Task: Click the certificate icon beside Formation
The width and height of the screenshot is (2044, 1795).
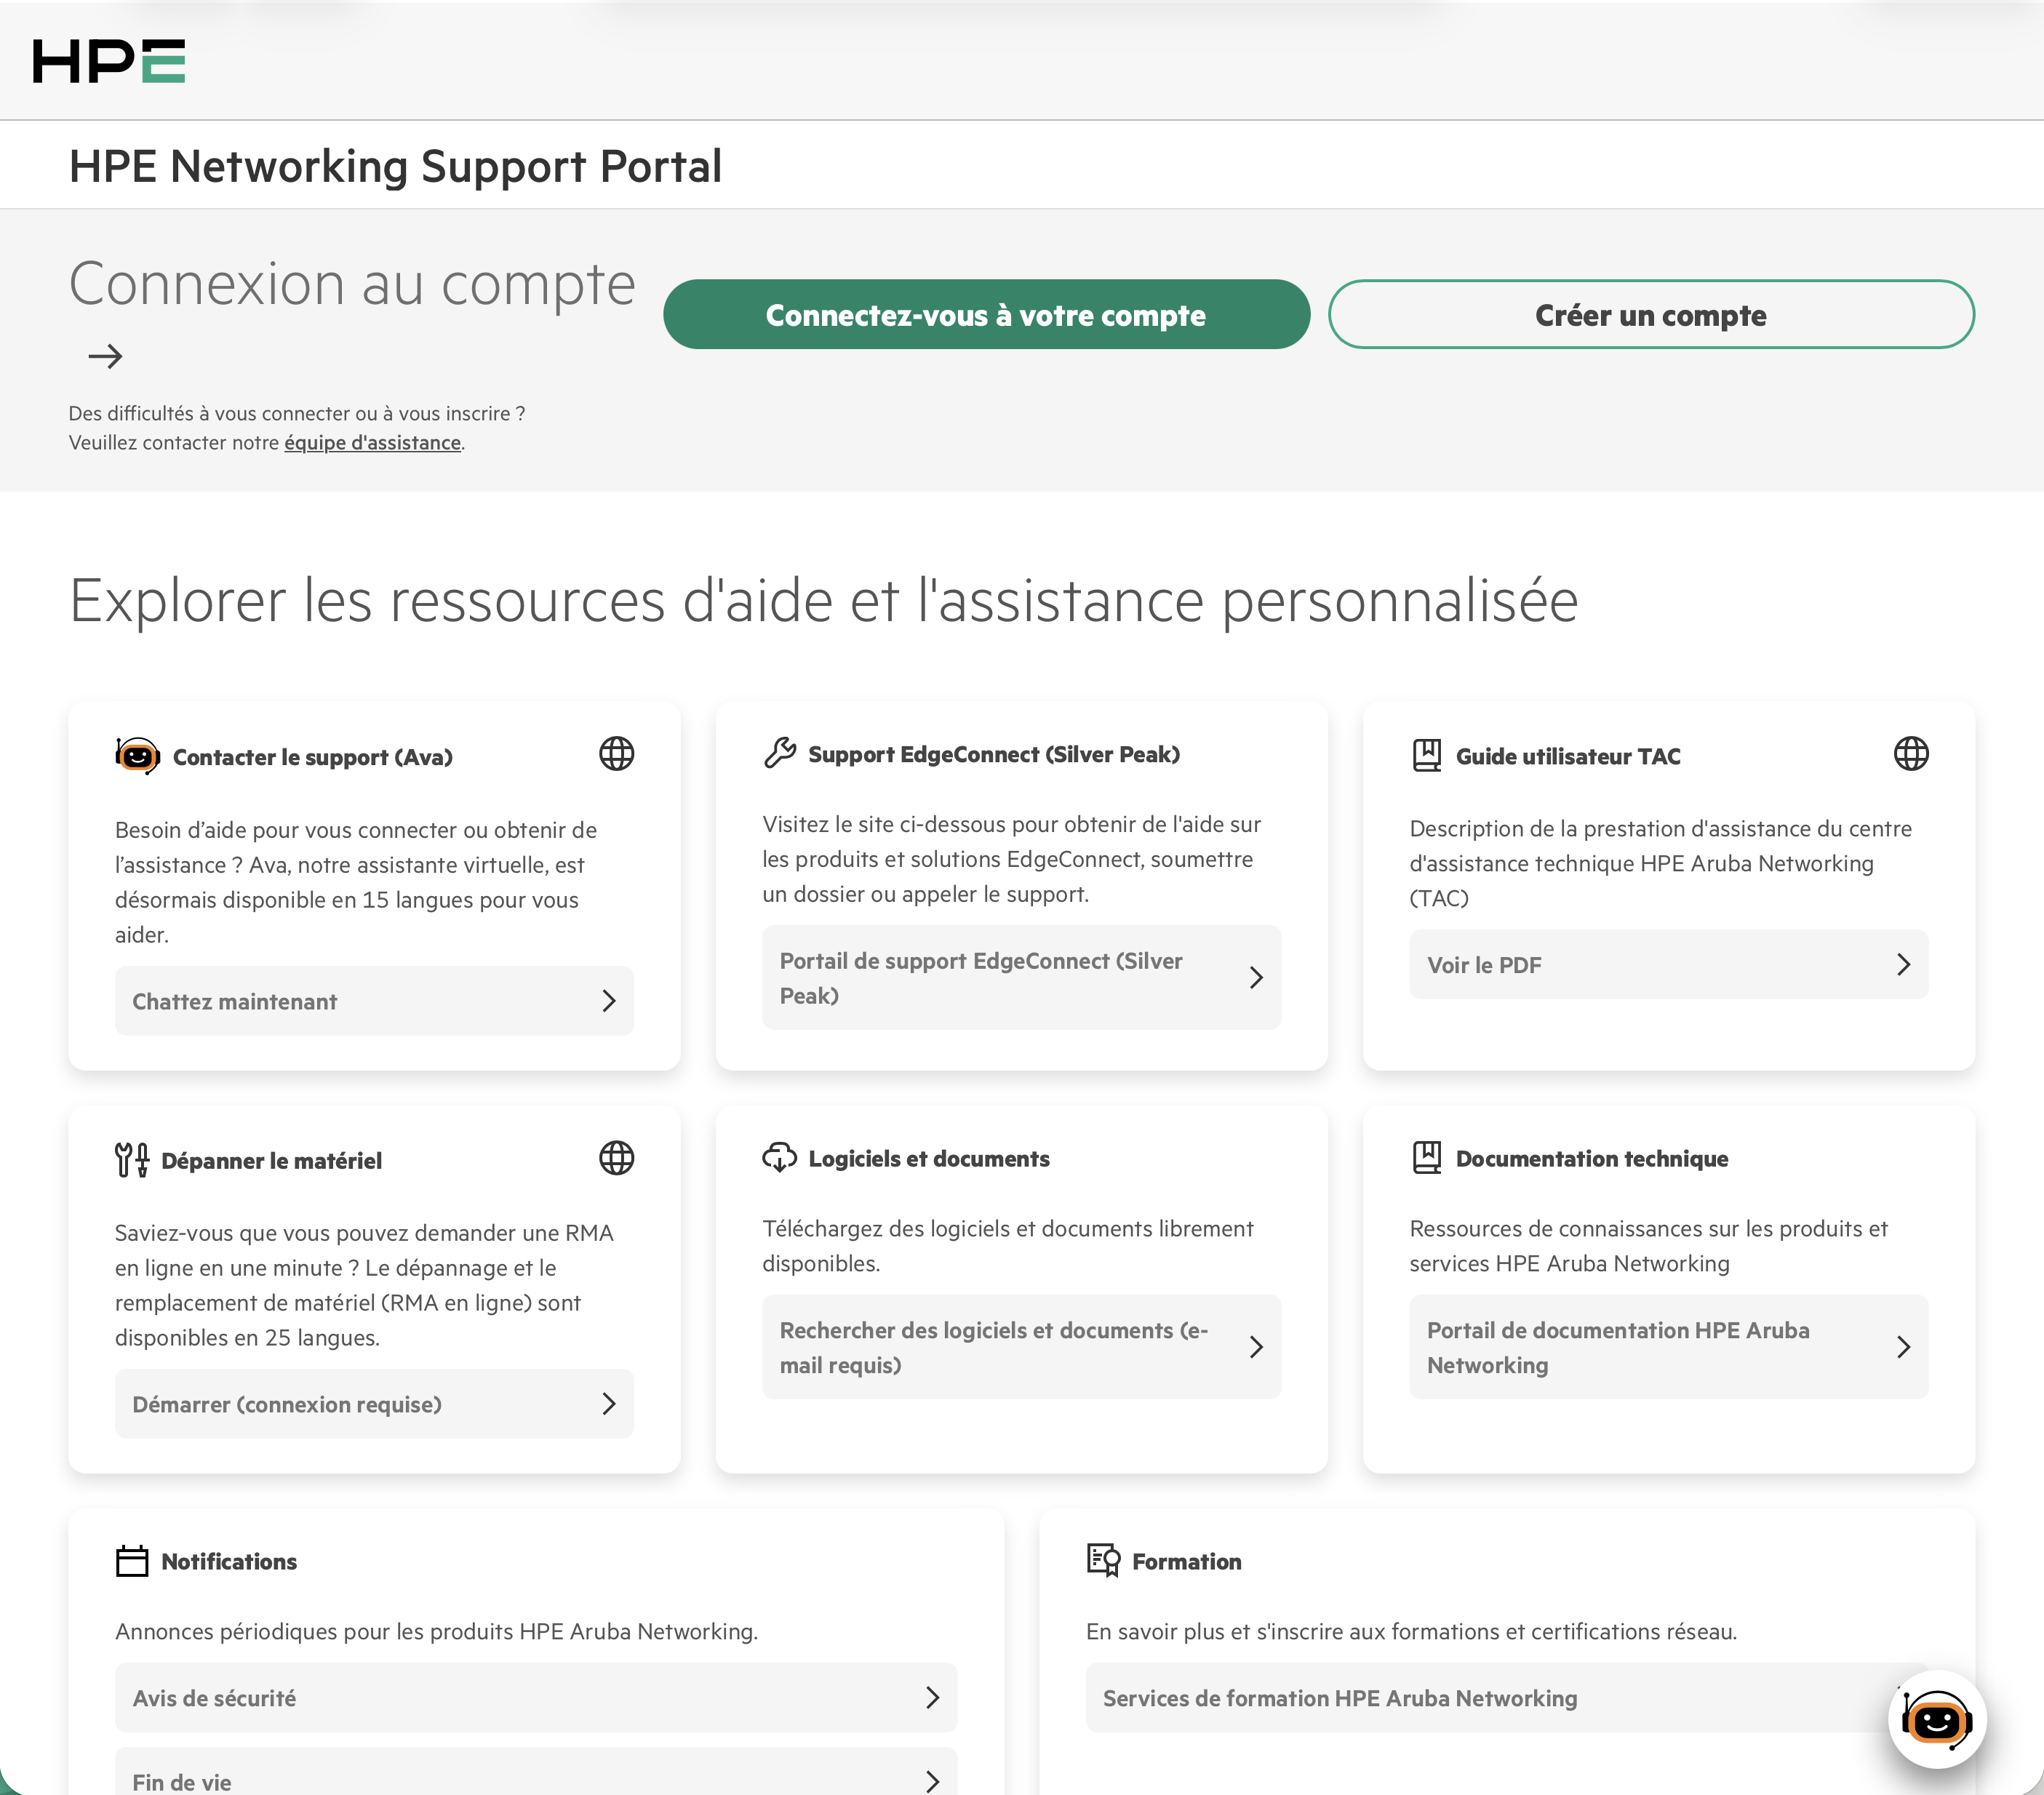Action: pyautogui.click(x=1103, y=1560)
